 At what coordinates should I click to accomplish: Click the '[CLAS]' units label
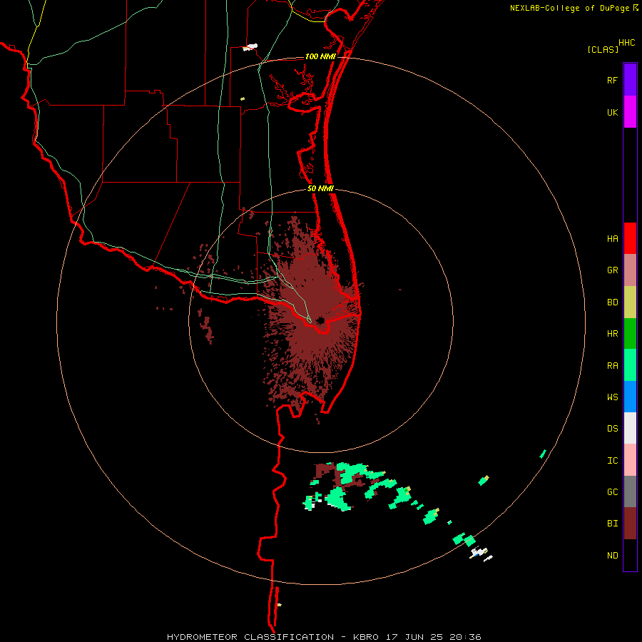click(603, 49)
